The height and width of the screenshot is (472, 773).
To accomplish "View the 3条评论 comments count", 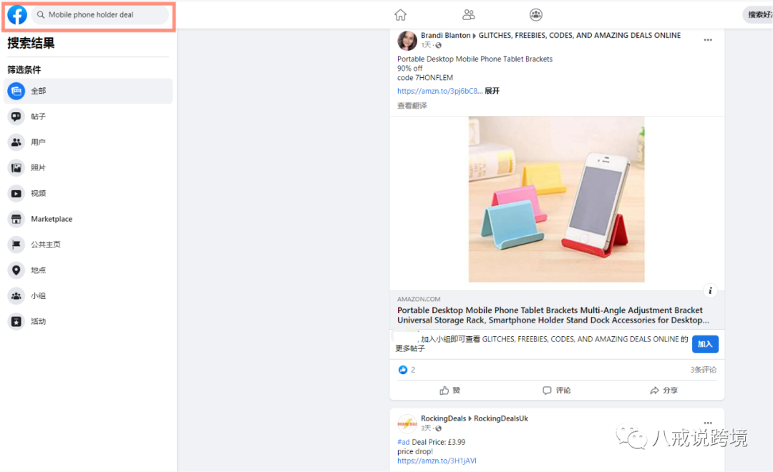I will [x=703, y=370].
